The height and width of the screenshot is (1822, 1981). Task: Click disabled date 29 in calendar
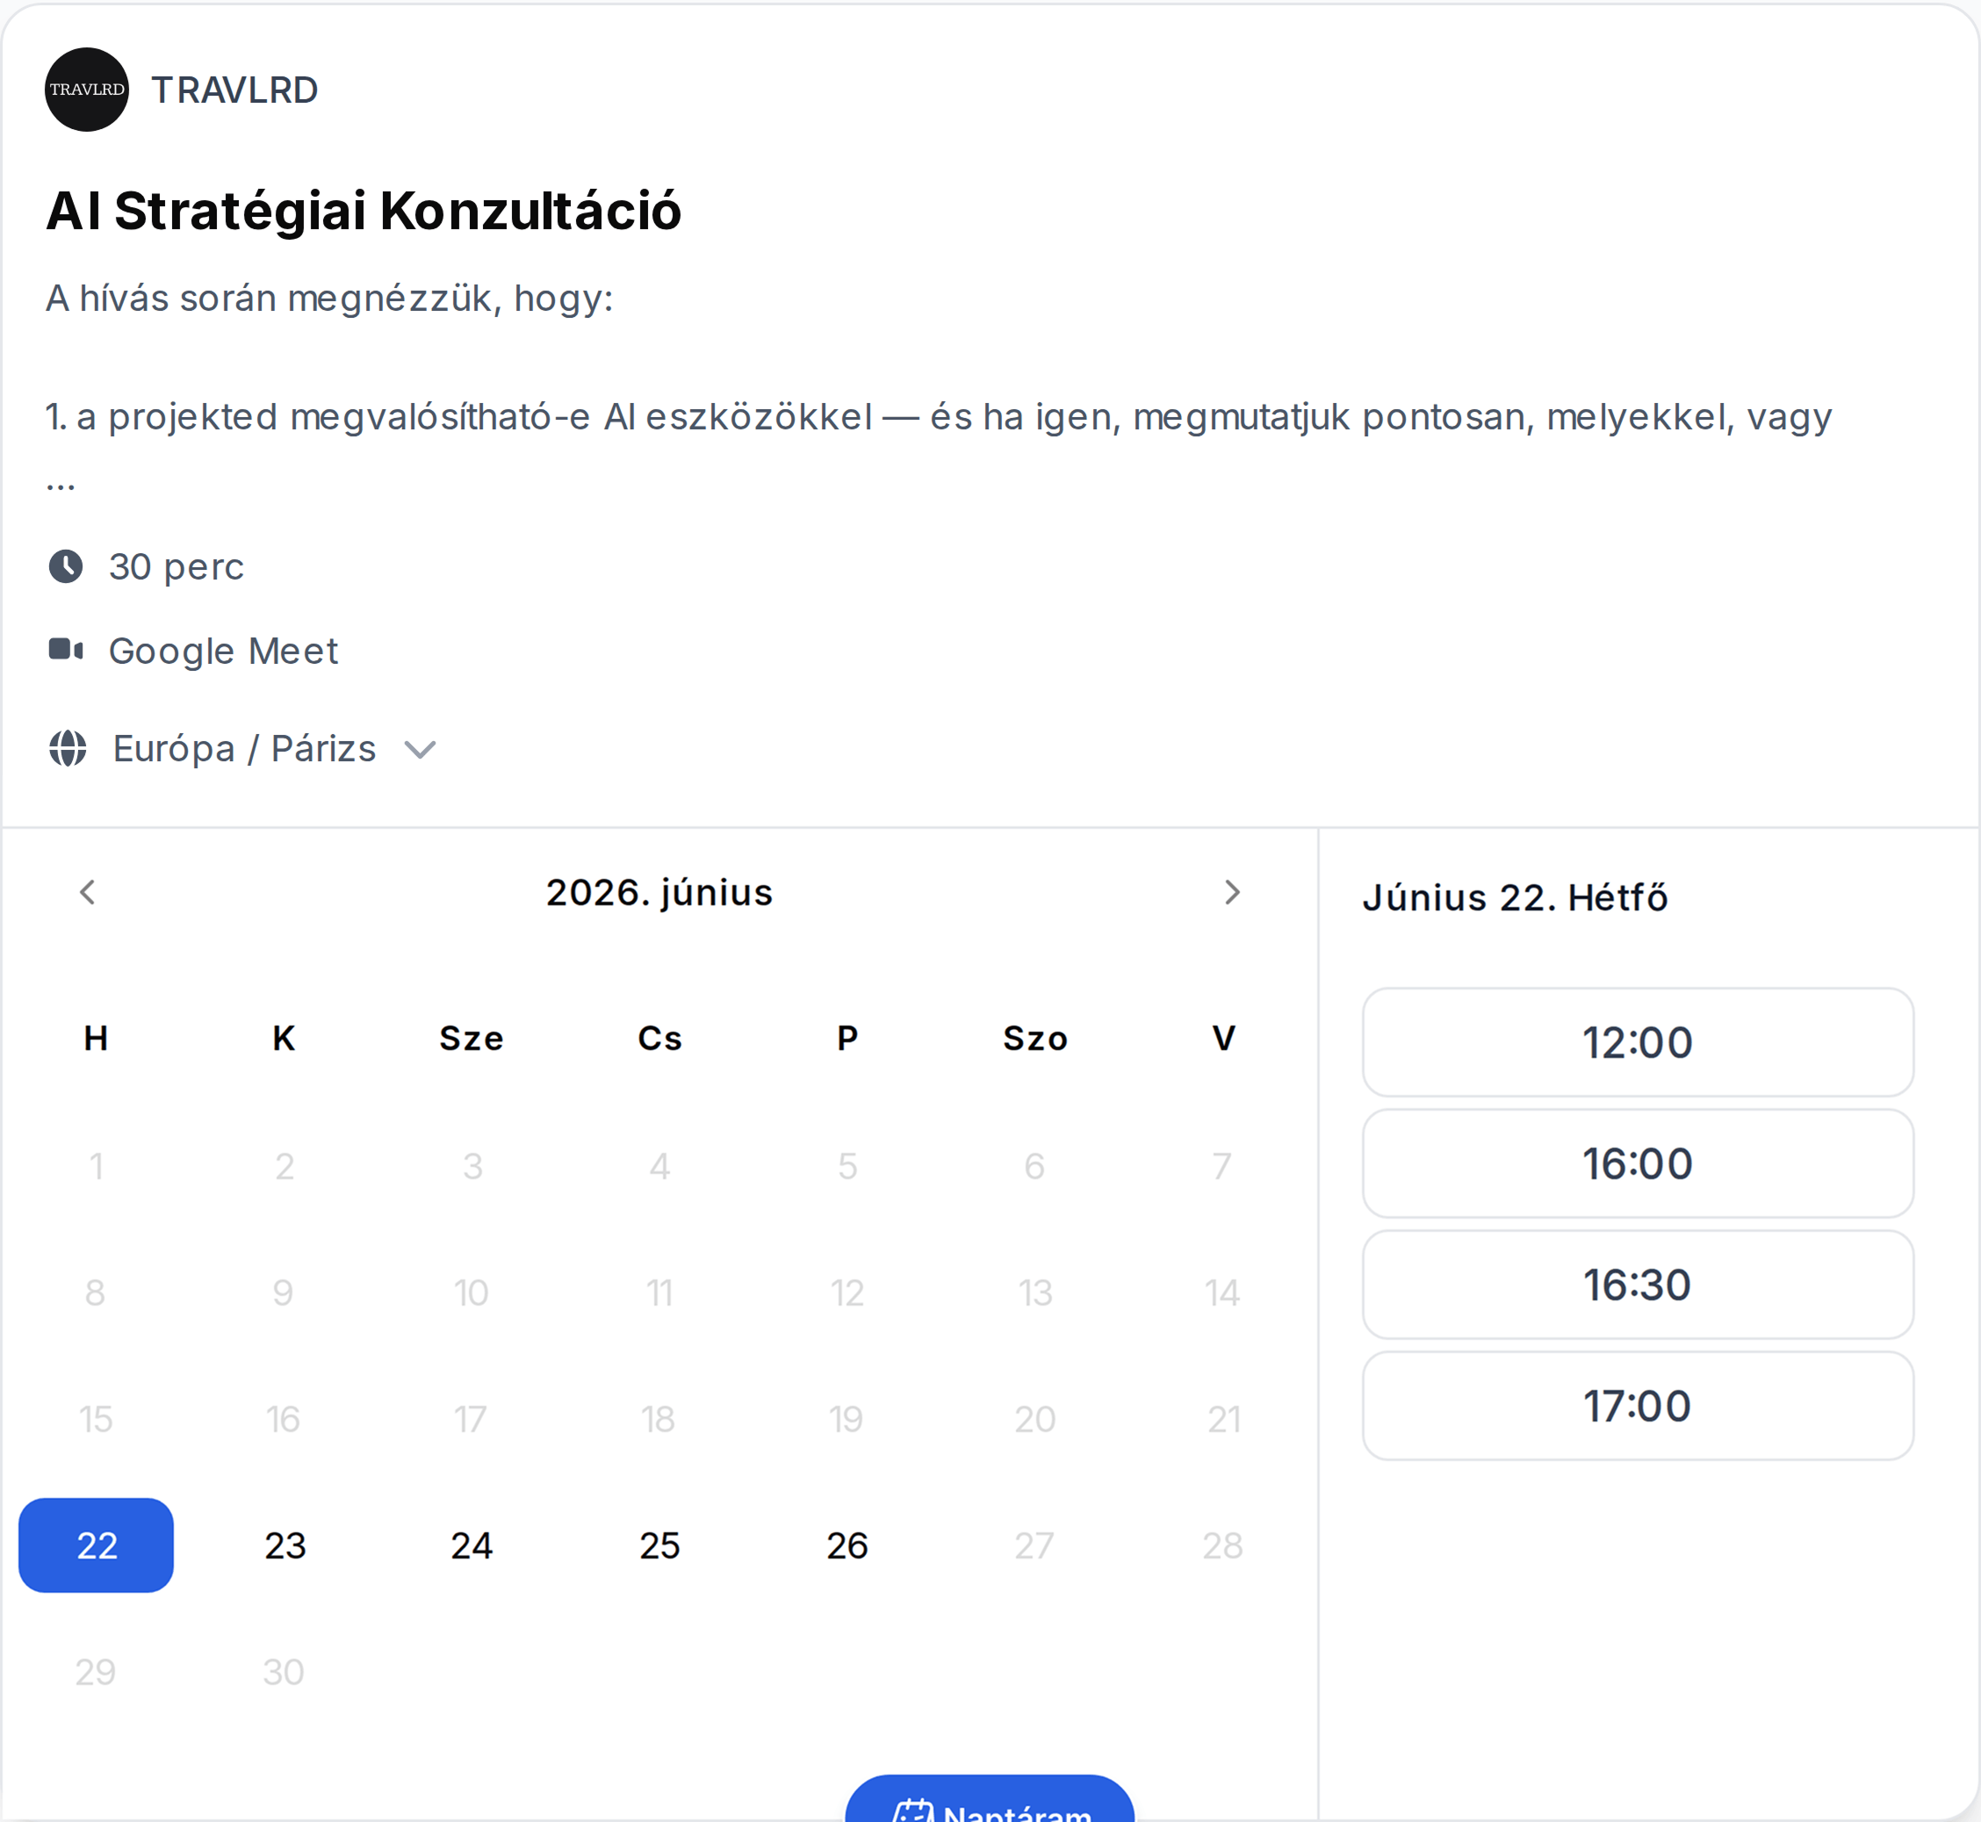pyautogui.click(x=96, y=1672)
